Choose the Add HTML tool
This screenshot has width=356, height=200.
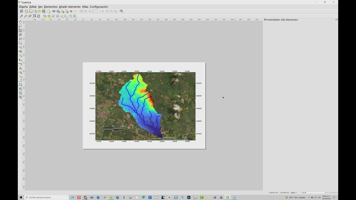tap(20, 89)
